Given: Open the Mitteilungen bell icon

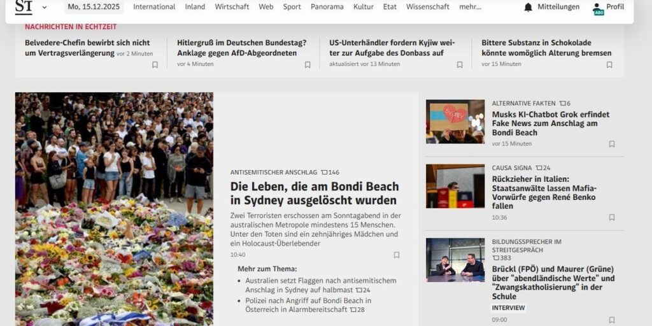Looking at the screenshot, I should 528,7.
